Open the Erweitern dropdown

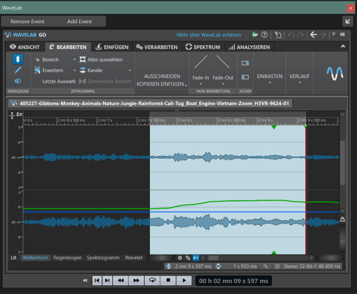tap(74, 70)
